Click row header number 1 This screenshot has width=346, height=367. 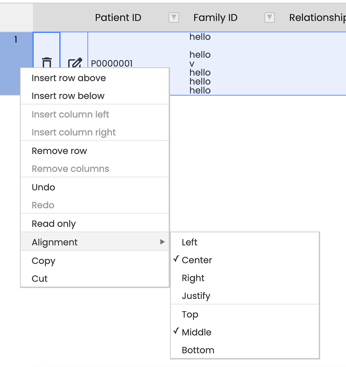16,40
